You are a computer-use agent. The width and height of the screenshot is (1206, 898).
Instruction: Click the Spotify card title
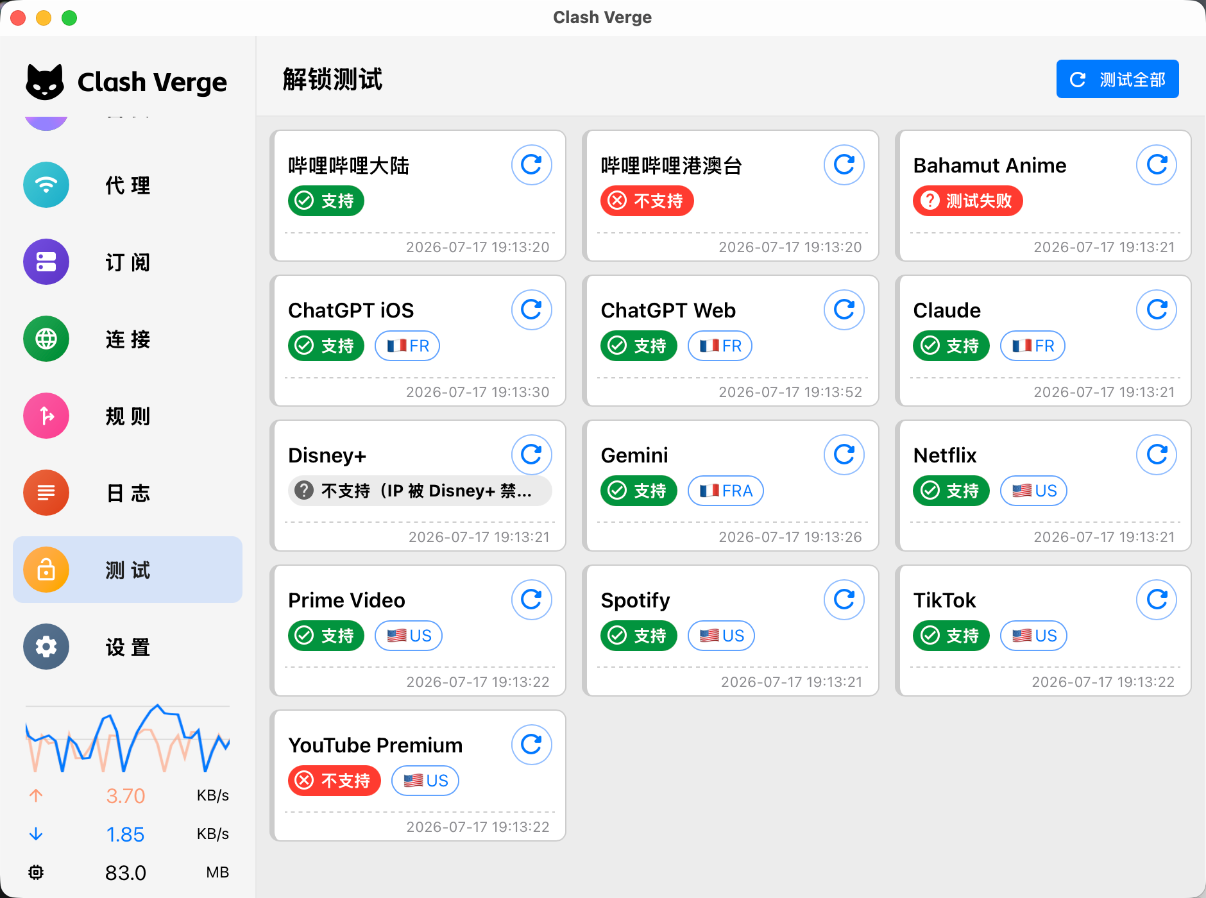(x=635, y=600)
